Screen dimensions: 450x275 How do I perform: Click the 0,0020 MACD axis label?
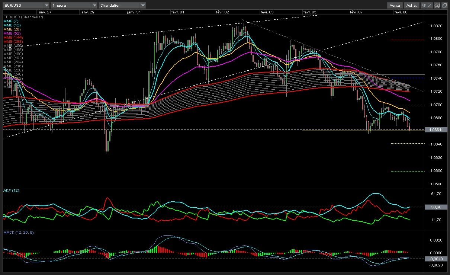(x=435, y=240)
